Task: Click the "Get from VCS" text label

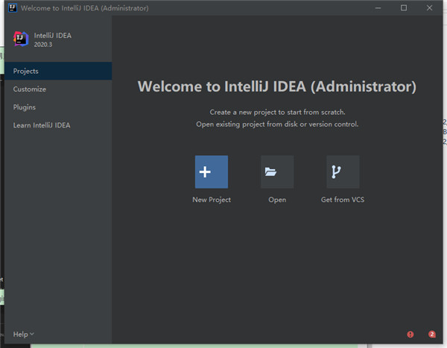Action: coord(343,200)
